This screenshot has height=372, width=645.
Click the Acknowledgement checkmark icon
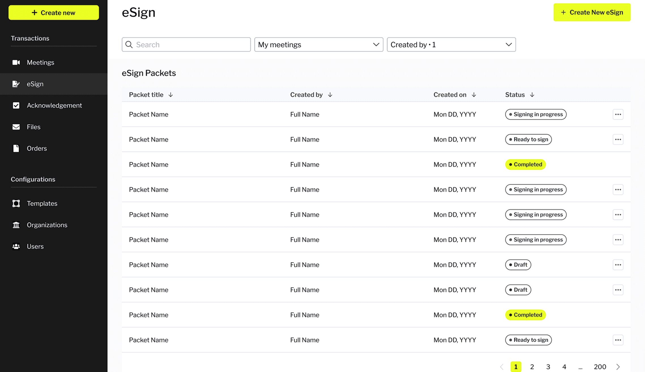click(x=16, y=105)
